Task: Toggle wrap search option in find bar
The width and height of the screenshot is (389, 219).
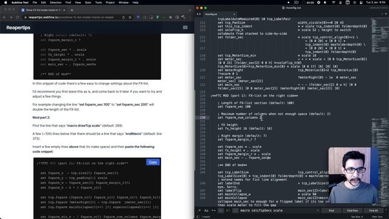Action: (x=221, y=210)
